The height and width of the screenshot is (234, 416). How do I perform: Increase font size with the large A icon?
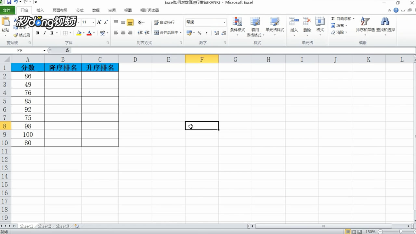pyautogui.click(x=99, y=22)
